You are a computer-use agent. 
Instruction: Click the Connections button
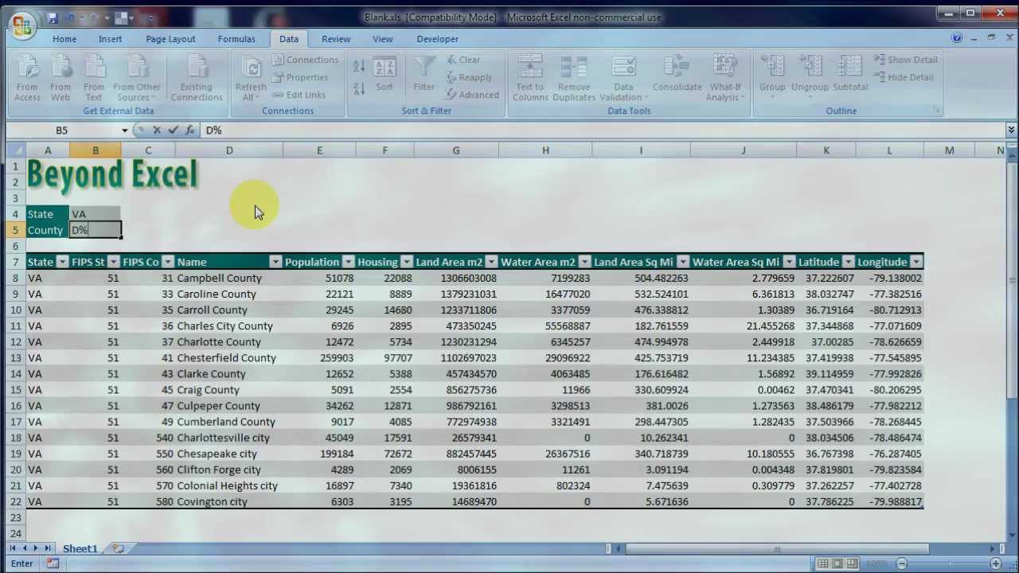click(305, 60)
